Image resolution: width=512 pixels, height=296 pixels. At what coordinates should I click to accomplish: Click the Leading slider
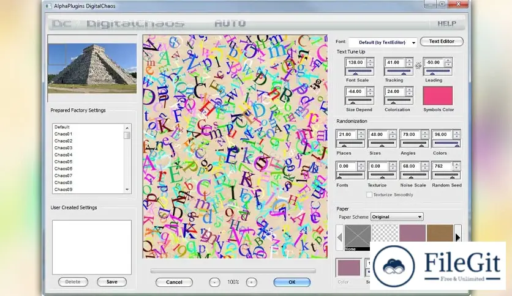437,72
